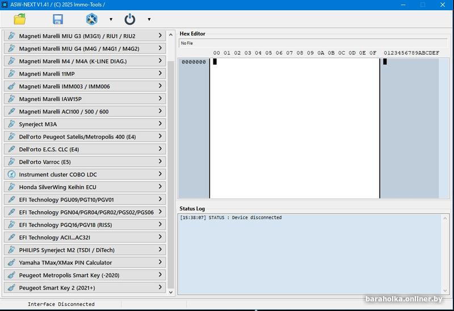Expand chevron for Magneti Marelli 11MP
The height and width of the screenshot is (311, 454).
point(160,73)
